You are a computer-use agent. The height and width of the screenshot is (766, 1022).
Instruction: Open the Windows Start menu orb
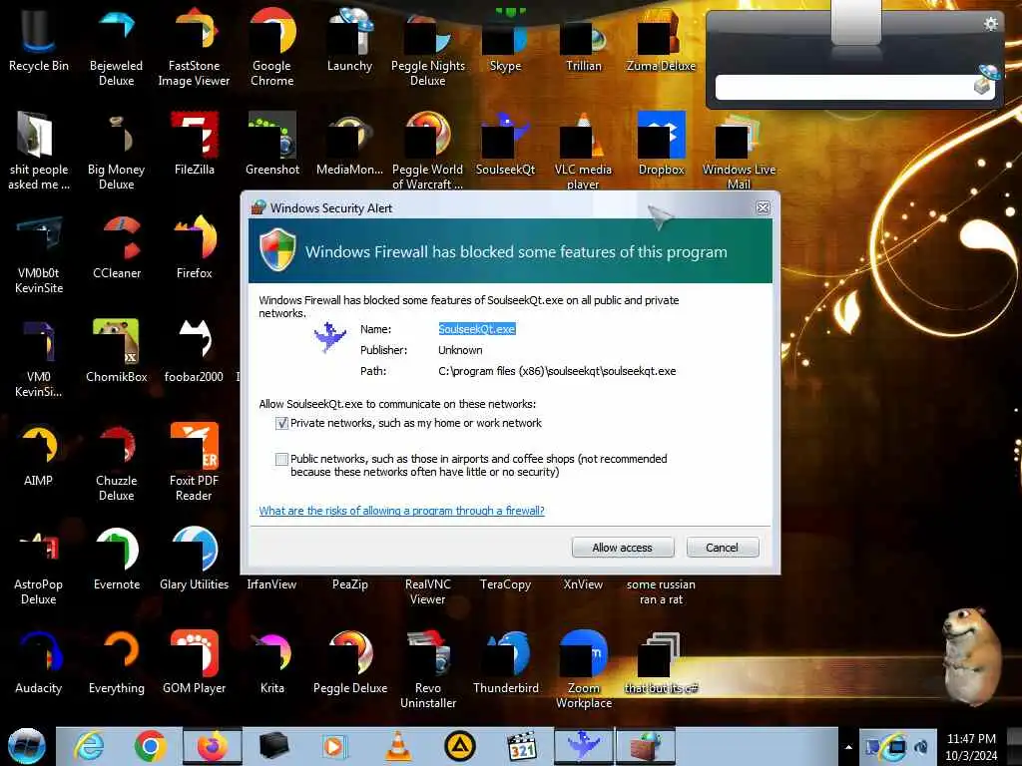[x=27, y=746]
